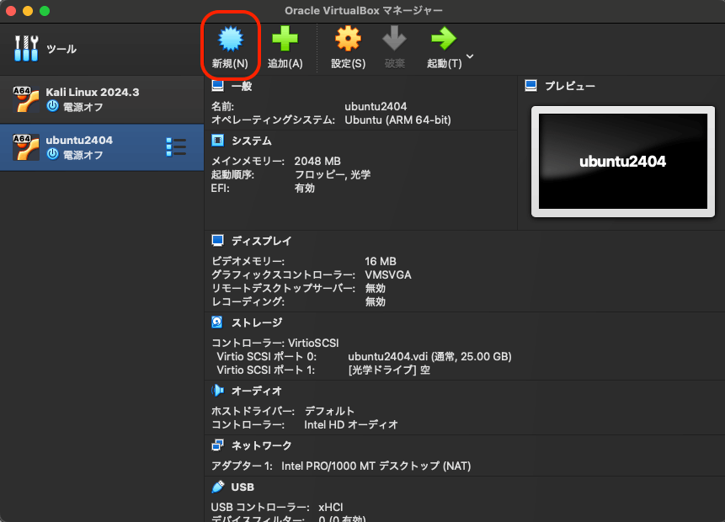The image size is (725, 522).
Task: Click the コントローラー: VirtioSCSI line
Action: (275, 343)
